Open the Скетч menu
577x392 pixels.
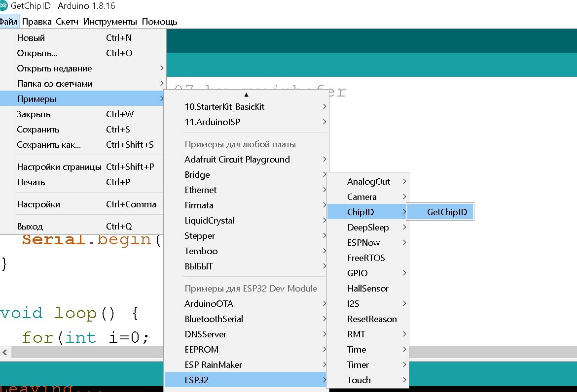(67, 22)
